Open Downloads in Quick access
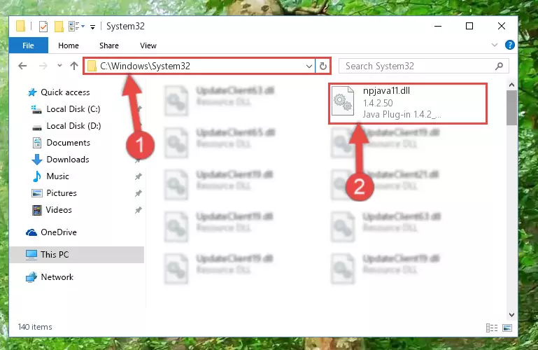This screenshot has height=350, width=538. (x=68, y=160)
